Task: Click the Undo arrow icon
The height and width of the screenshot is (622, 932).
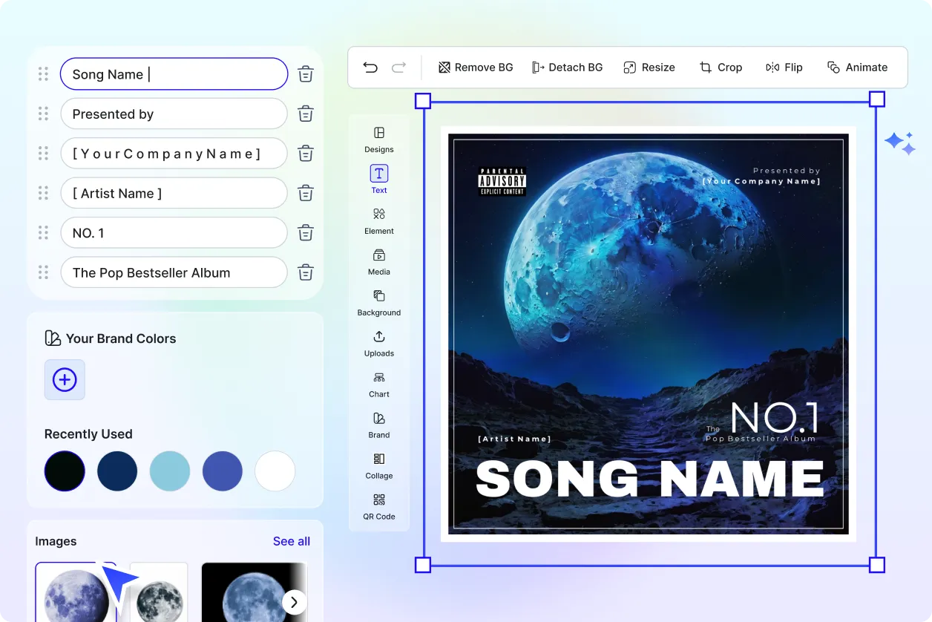Action: pyautogui.click(x=370, y=68)
